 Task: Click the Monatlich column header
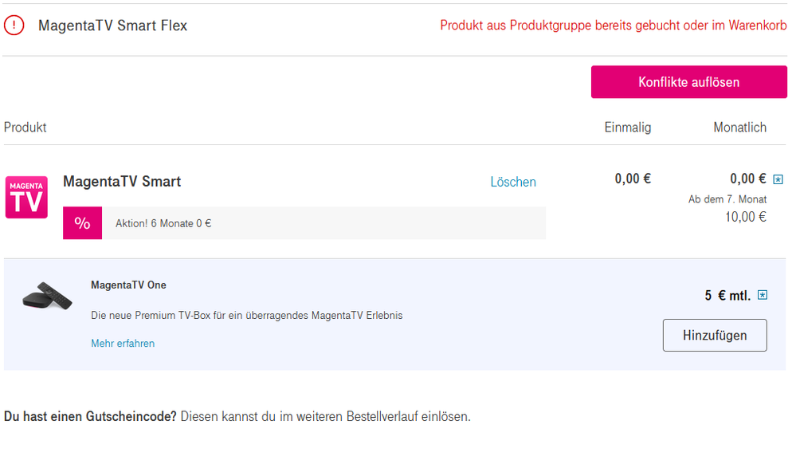click(739, 127)
